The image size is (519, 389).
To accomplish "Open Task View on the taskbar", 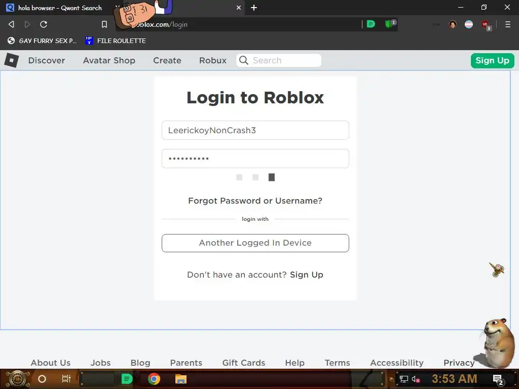I will (66, 379).
